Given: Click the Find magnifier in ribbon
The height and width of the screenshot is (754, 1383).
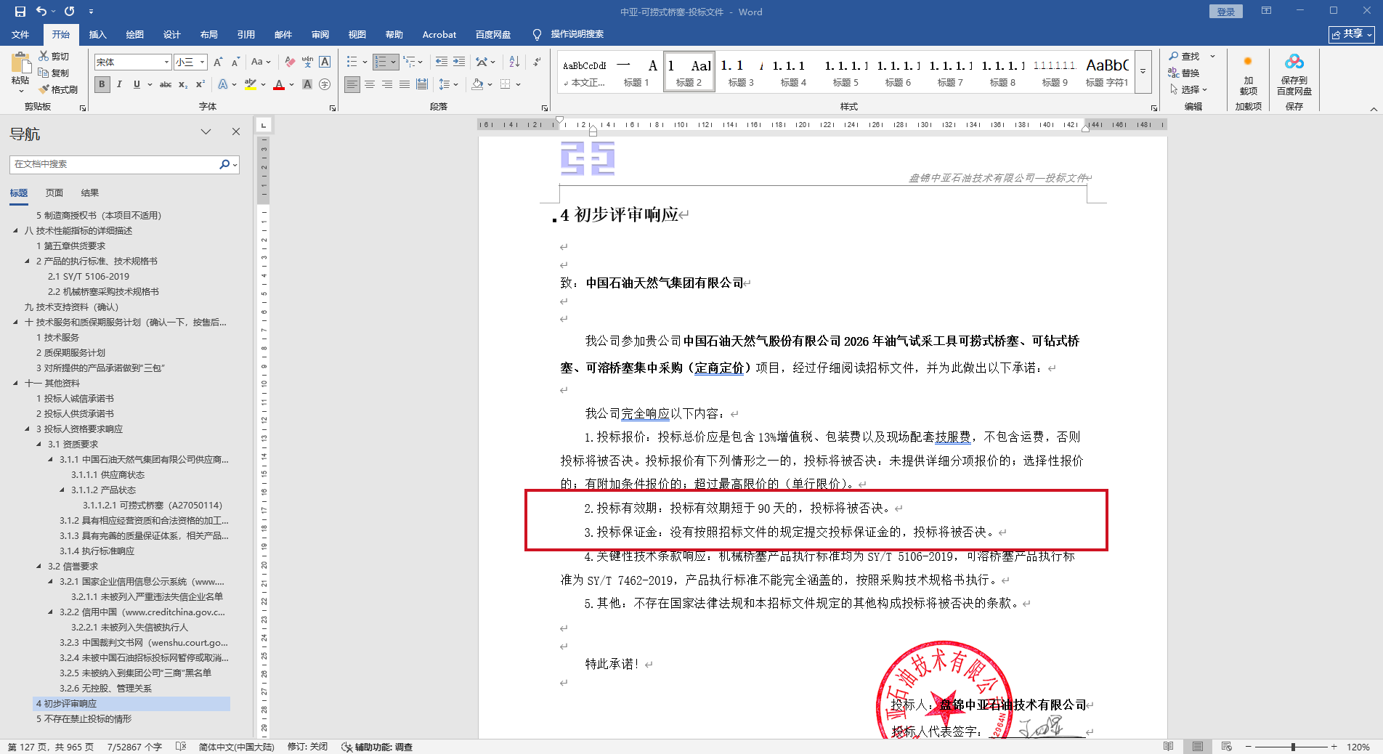Looking at the screenshot, I should 1174,56.
